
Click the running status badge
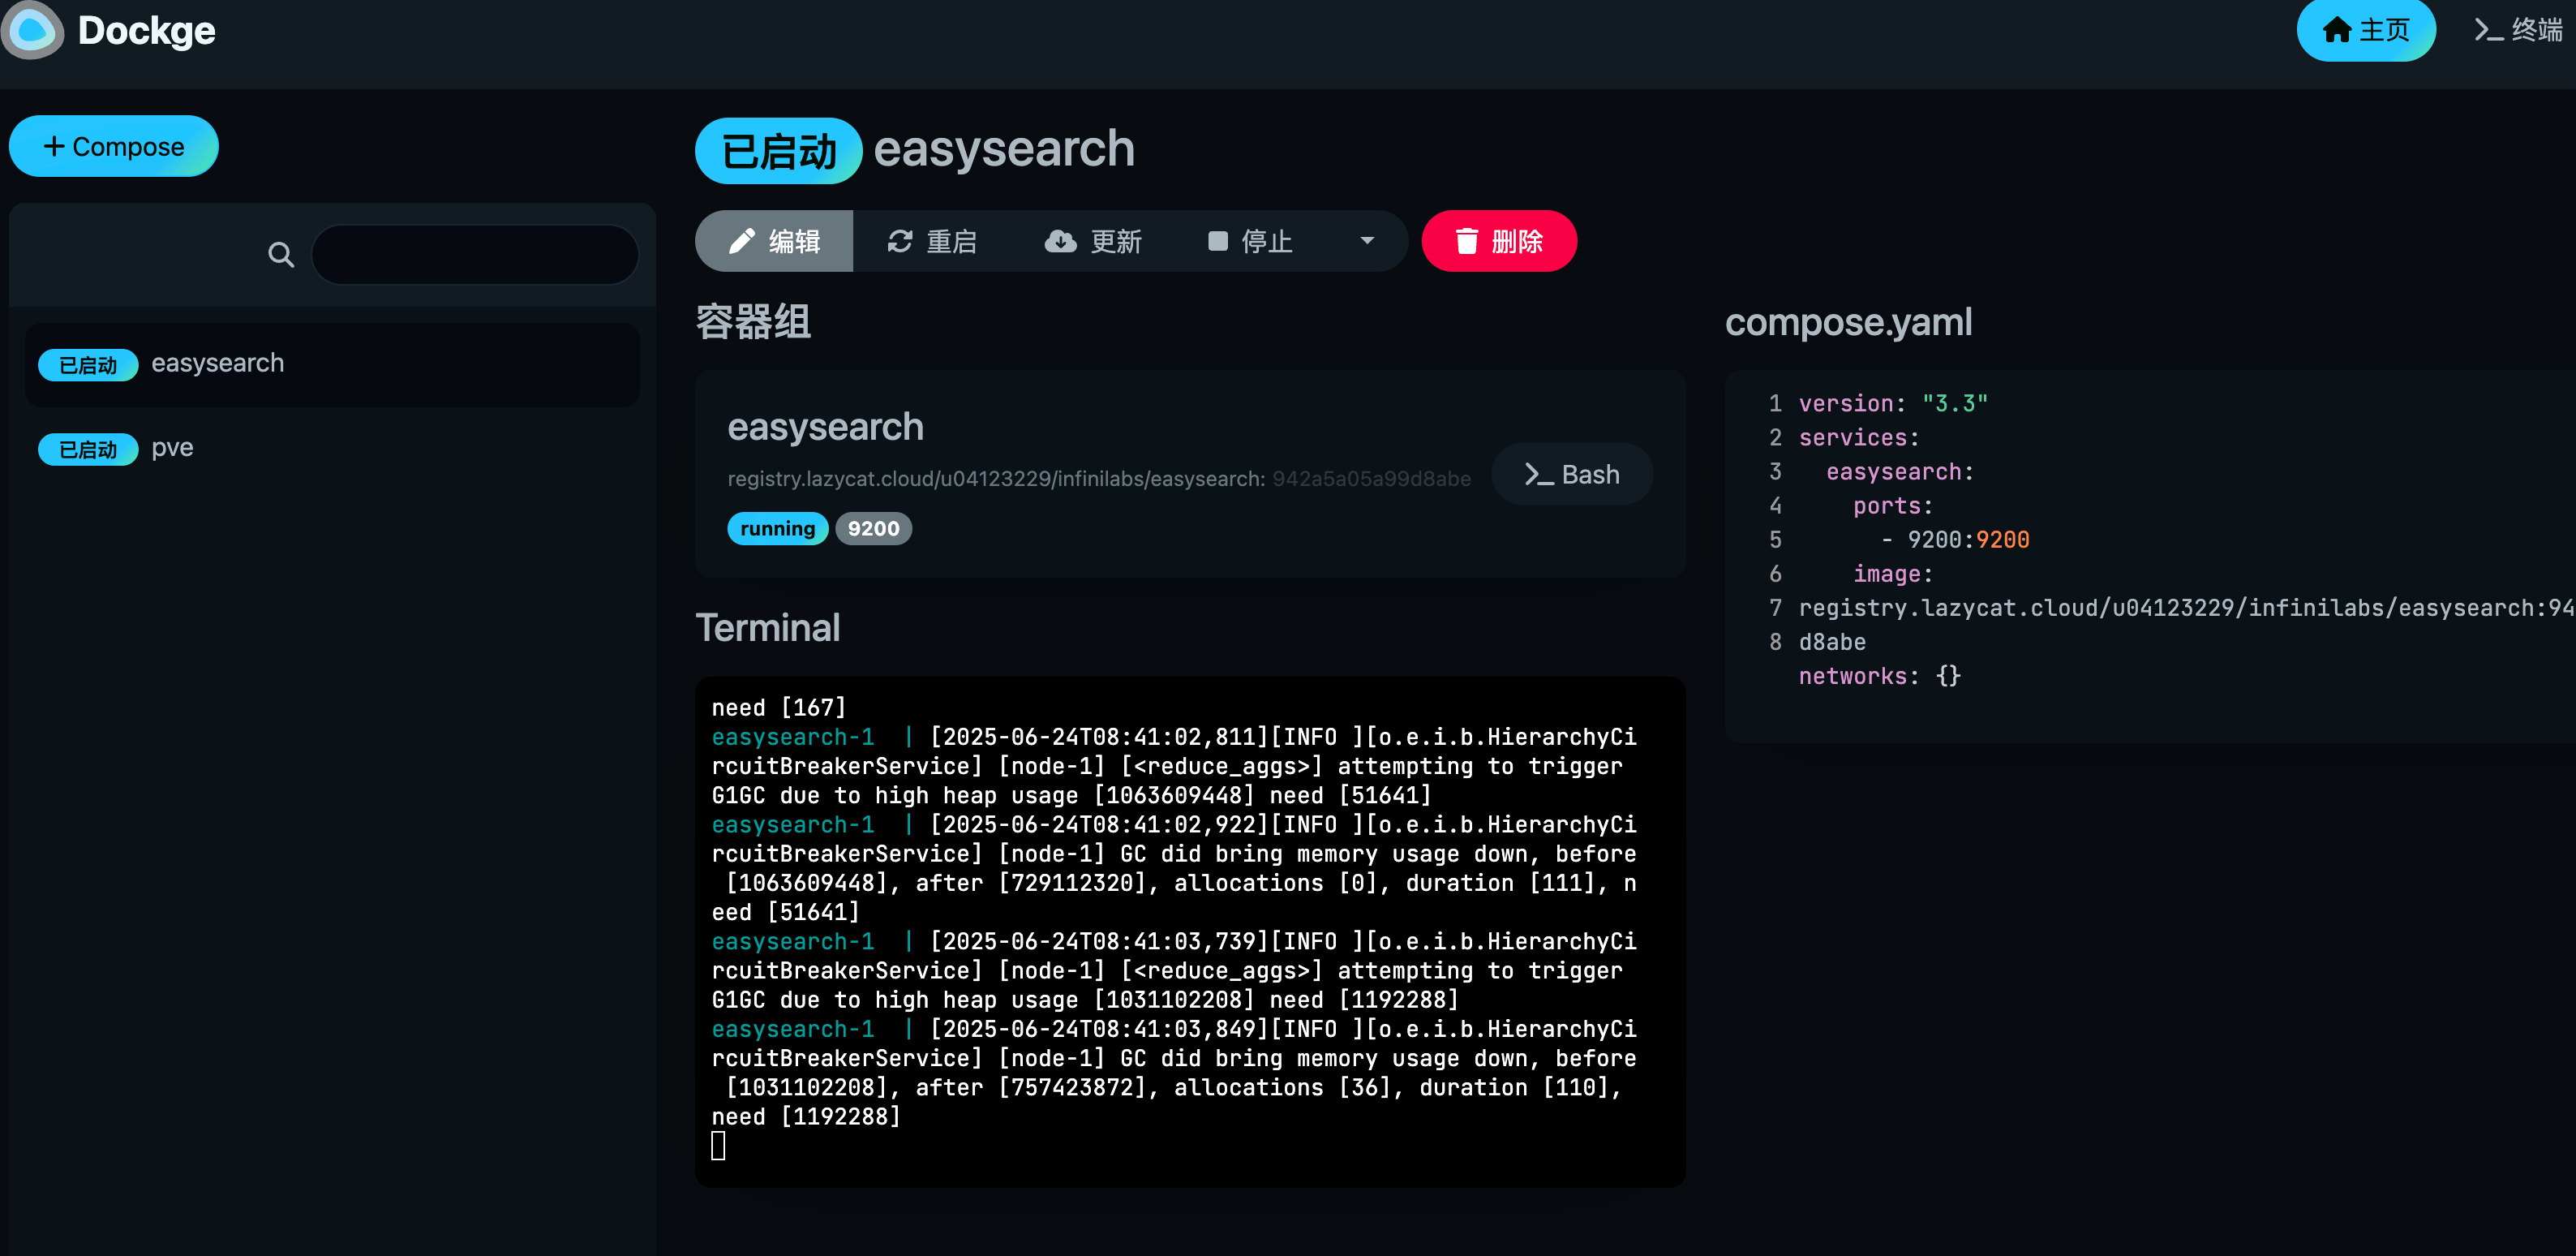click(x=777, y=528)
